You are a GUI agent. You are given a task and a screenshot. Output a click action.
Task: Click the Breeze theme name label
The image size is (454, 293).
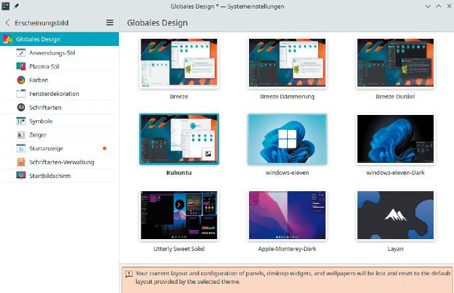pyautogui.click(x=179, y=97)
